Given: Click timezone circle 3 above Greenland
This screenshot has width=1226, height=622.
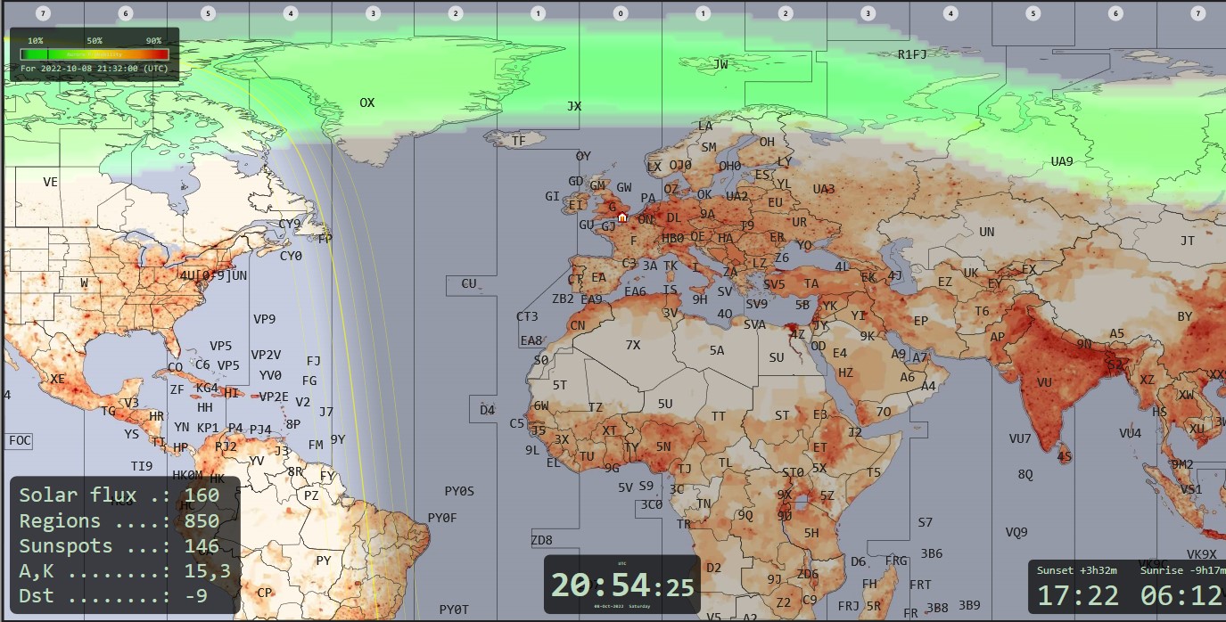Looking at the screenshot, I should (x=373, y=13).
